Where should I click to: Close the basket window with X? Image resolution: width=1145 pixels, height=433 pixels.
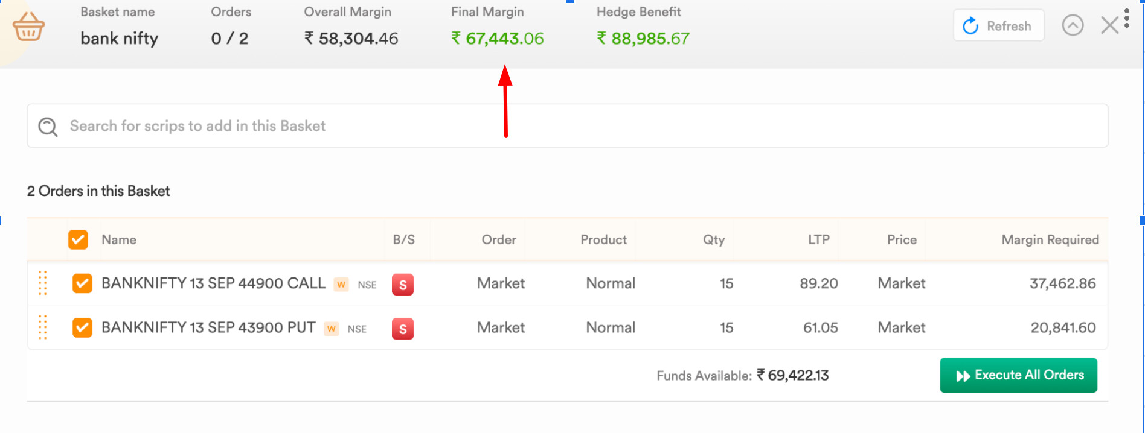click(1109, 25)
